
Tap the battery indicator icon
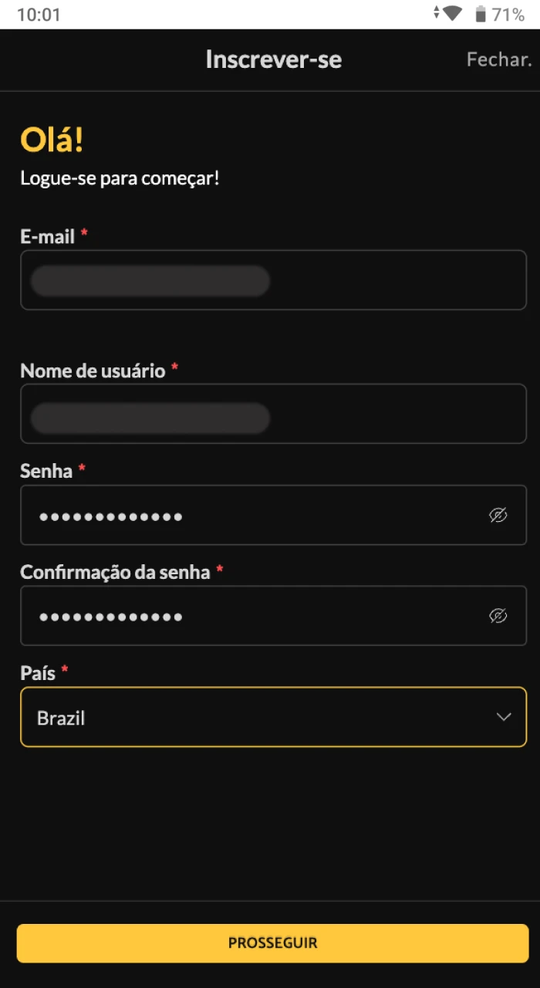482,12
